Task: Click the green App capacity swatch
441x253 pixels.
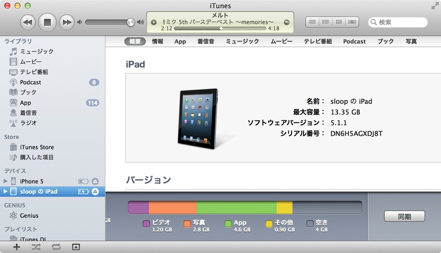Action: point(228,224)
